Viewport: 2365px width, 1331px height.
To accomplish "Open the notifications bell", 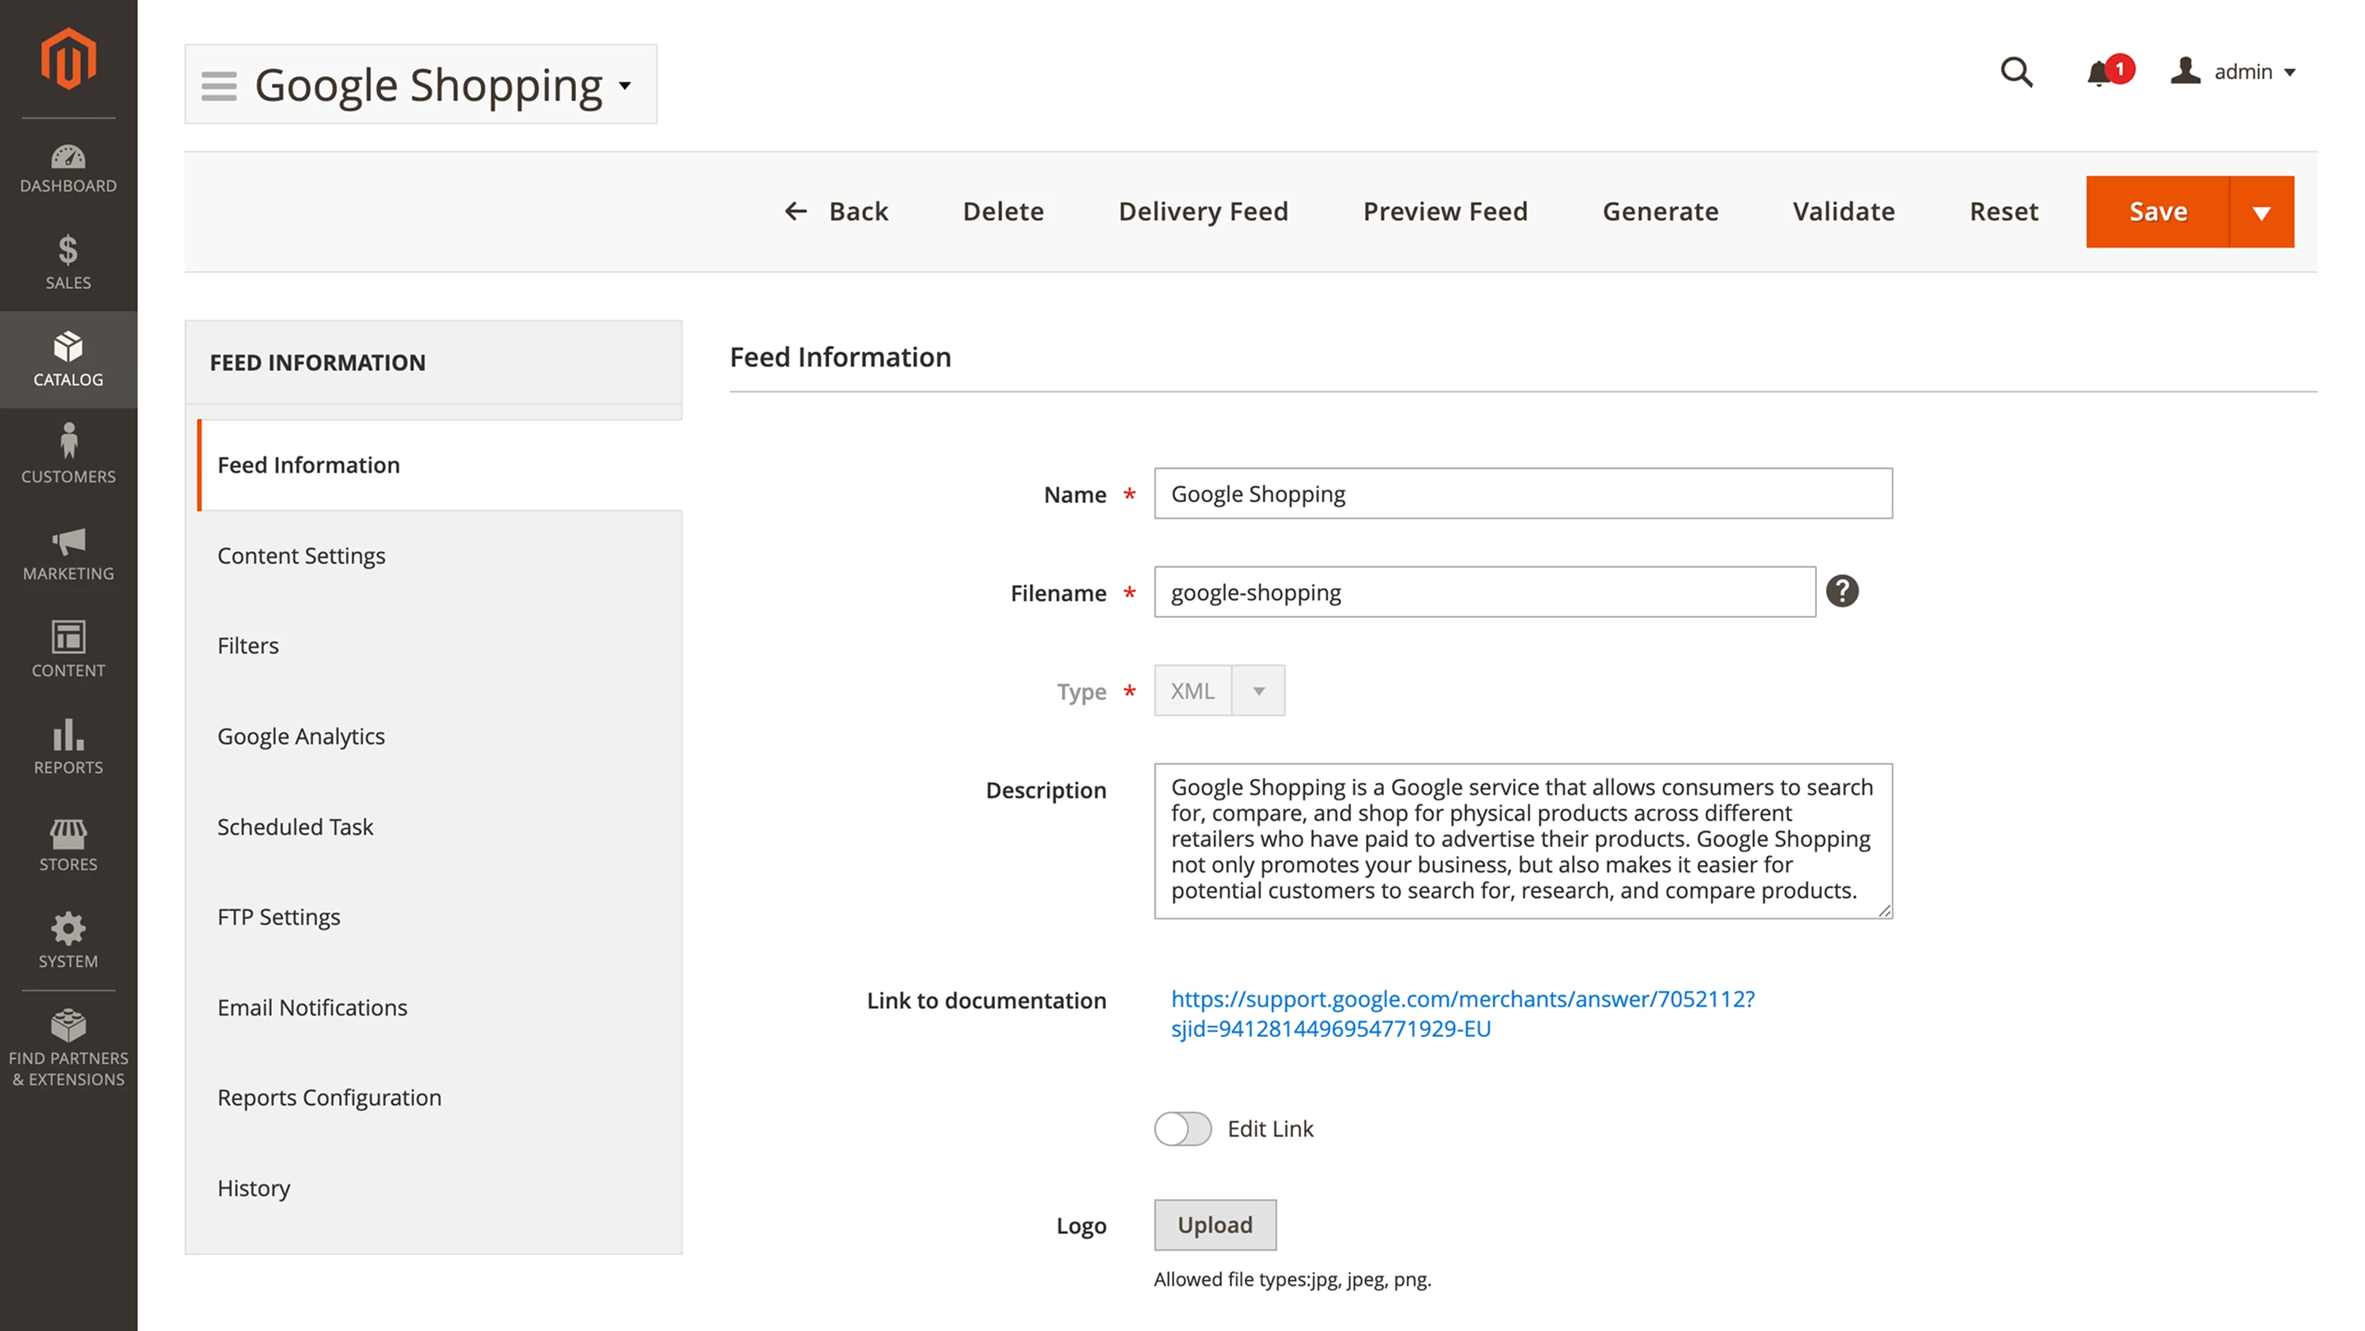I will (x=2099, y=72).
